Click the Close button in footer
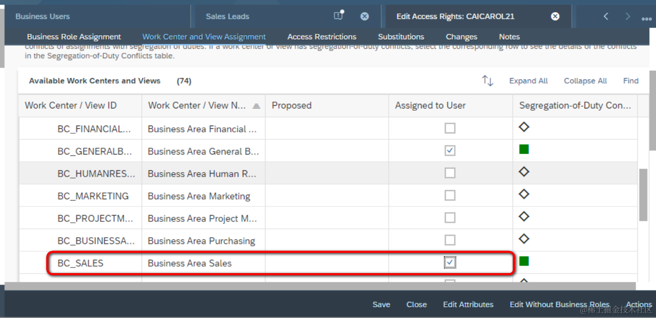The image size is (656, 318). [x=416, y=304]
